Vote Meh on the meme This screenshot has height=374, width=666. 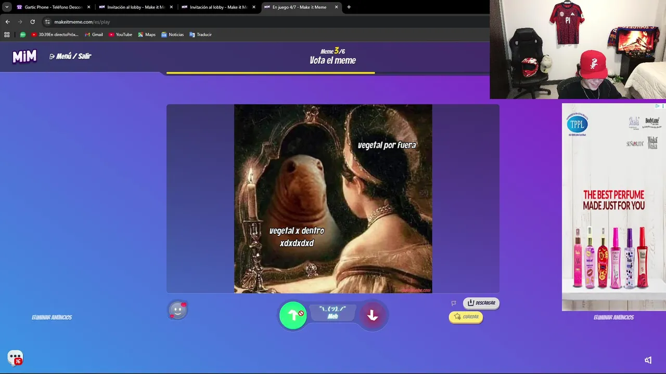tap(332, 313)
